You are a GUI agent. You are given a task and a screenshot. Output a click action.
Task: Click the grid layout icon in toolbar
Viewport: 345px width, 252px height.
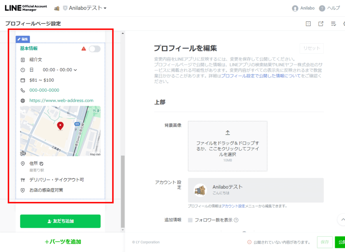[x=308, y=24]
